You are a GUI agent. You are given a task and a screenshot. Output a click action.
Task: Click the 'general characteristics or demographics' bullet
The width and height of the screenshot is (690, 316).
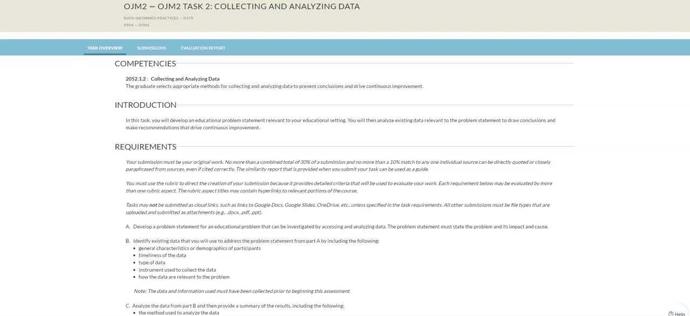[199, 248]
